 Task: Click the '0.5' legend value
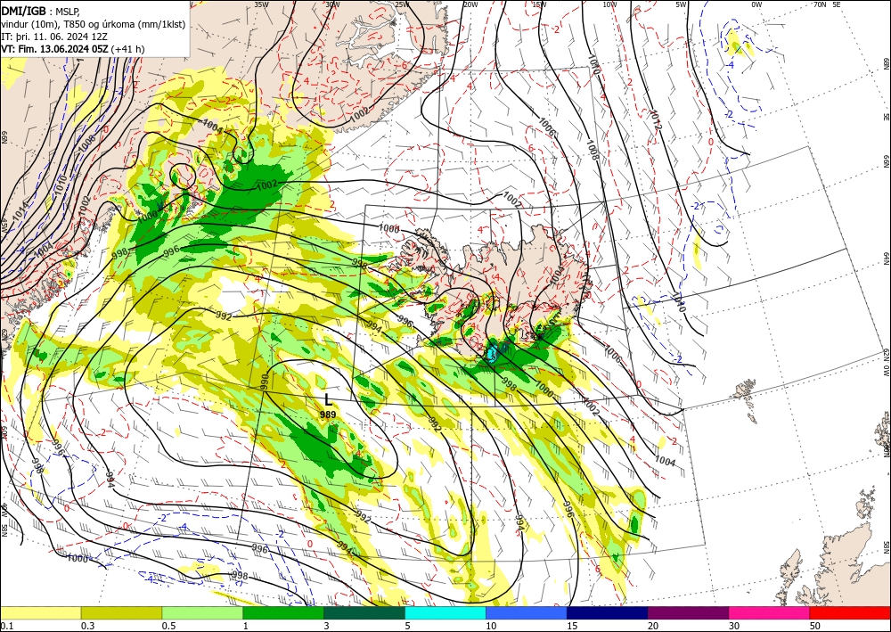point(168,626)
